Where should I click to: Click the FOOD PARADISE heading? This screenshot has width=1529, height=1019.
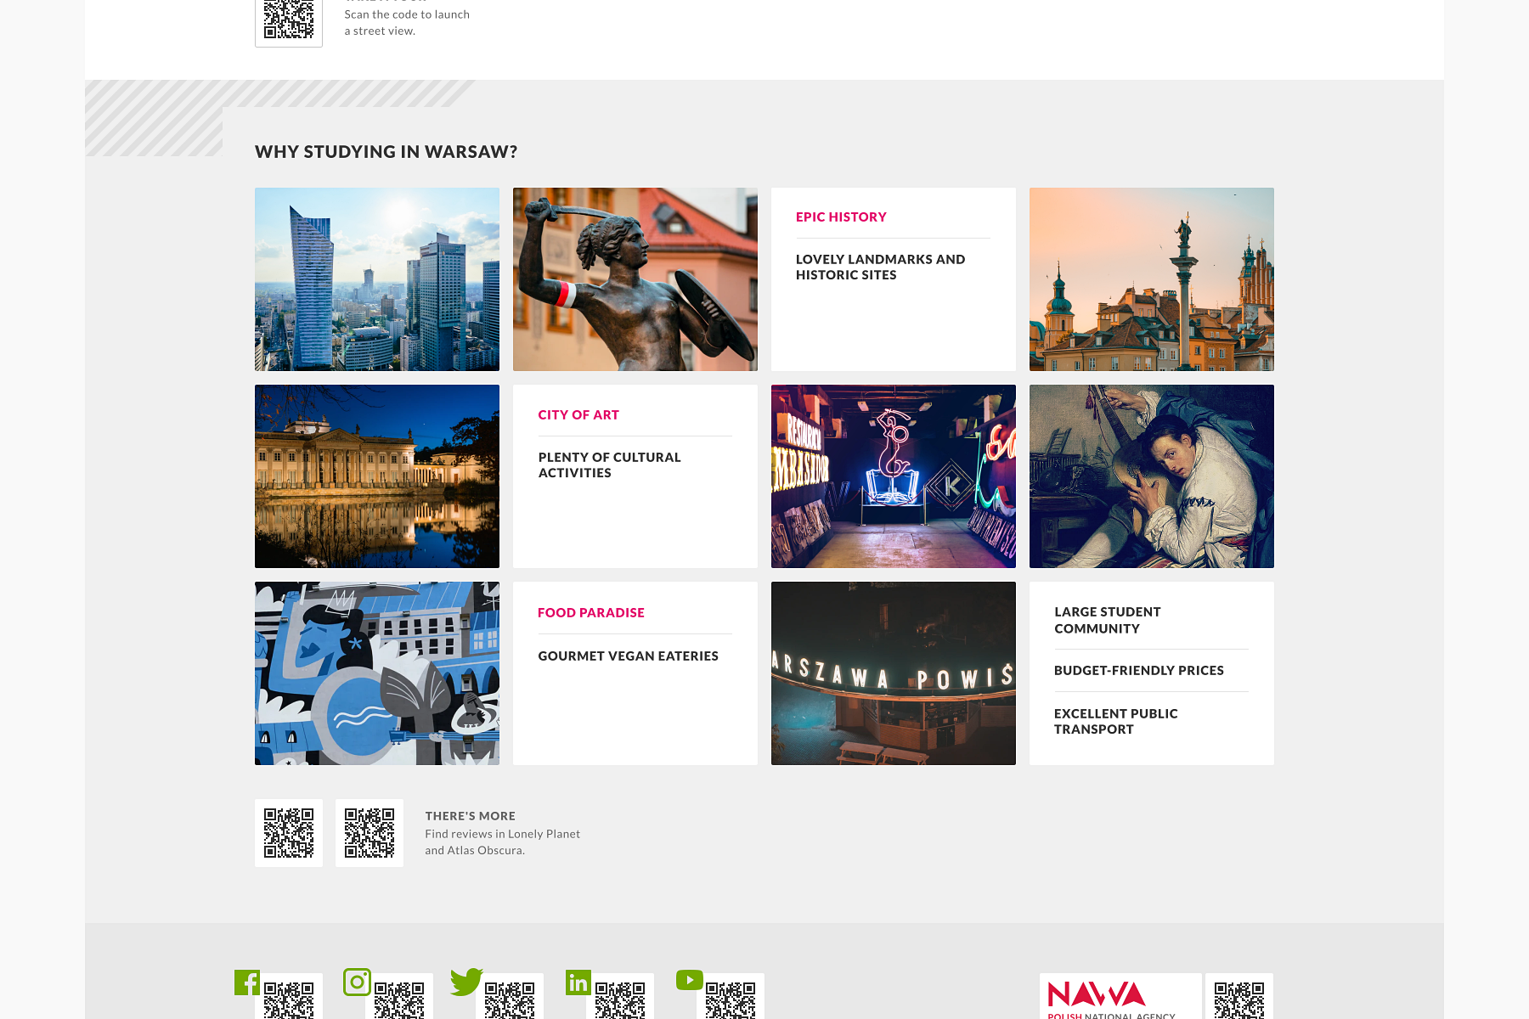591,613
